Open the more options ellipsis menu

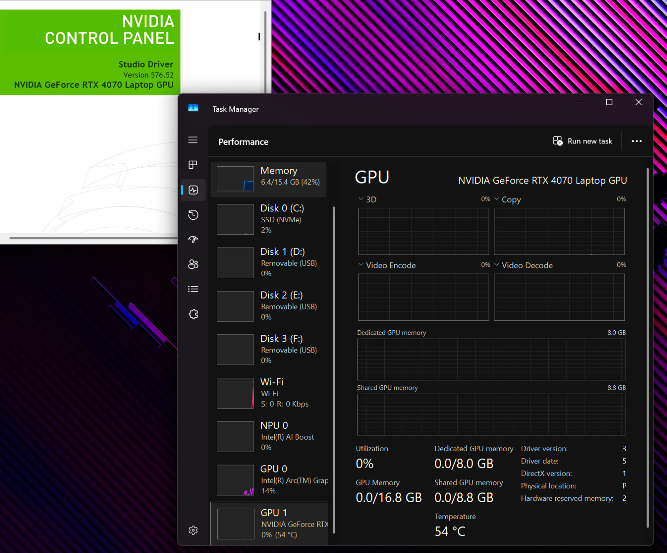coord(637,141)
